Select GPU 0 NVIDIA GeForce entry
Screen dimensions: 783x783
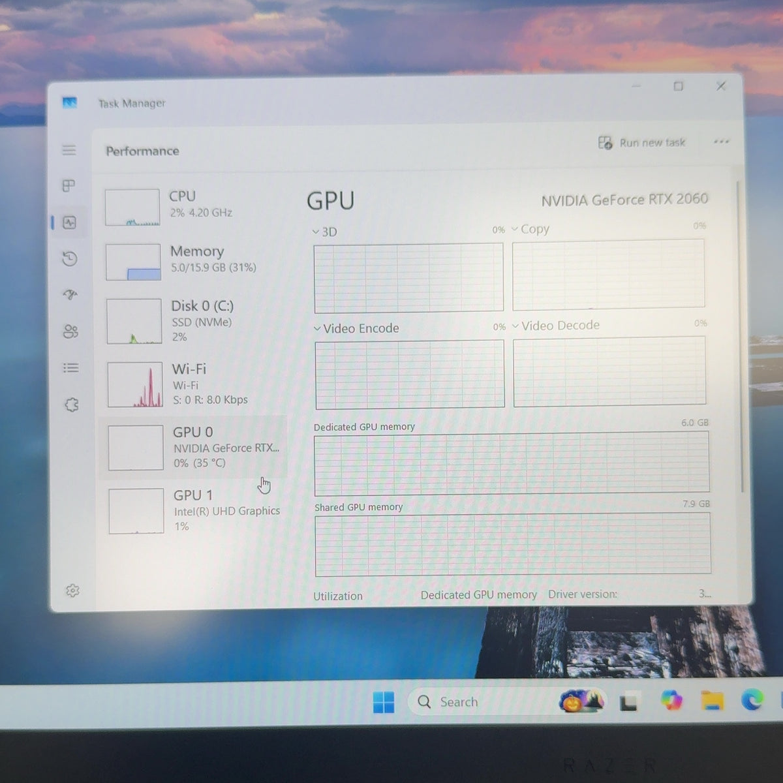click(x=193, y=448)
